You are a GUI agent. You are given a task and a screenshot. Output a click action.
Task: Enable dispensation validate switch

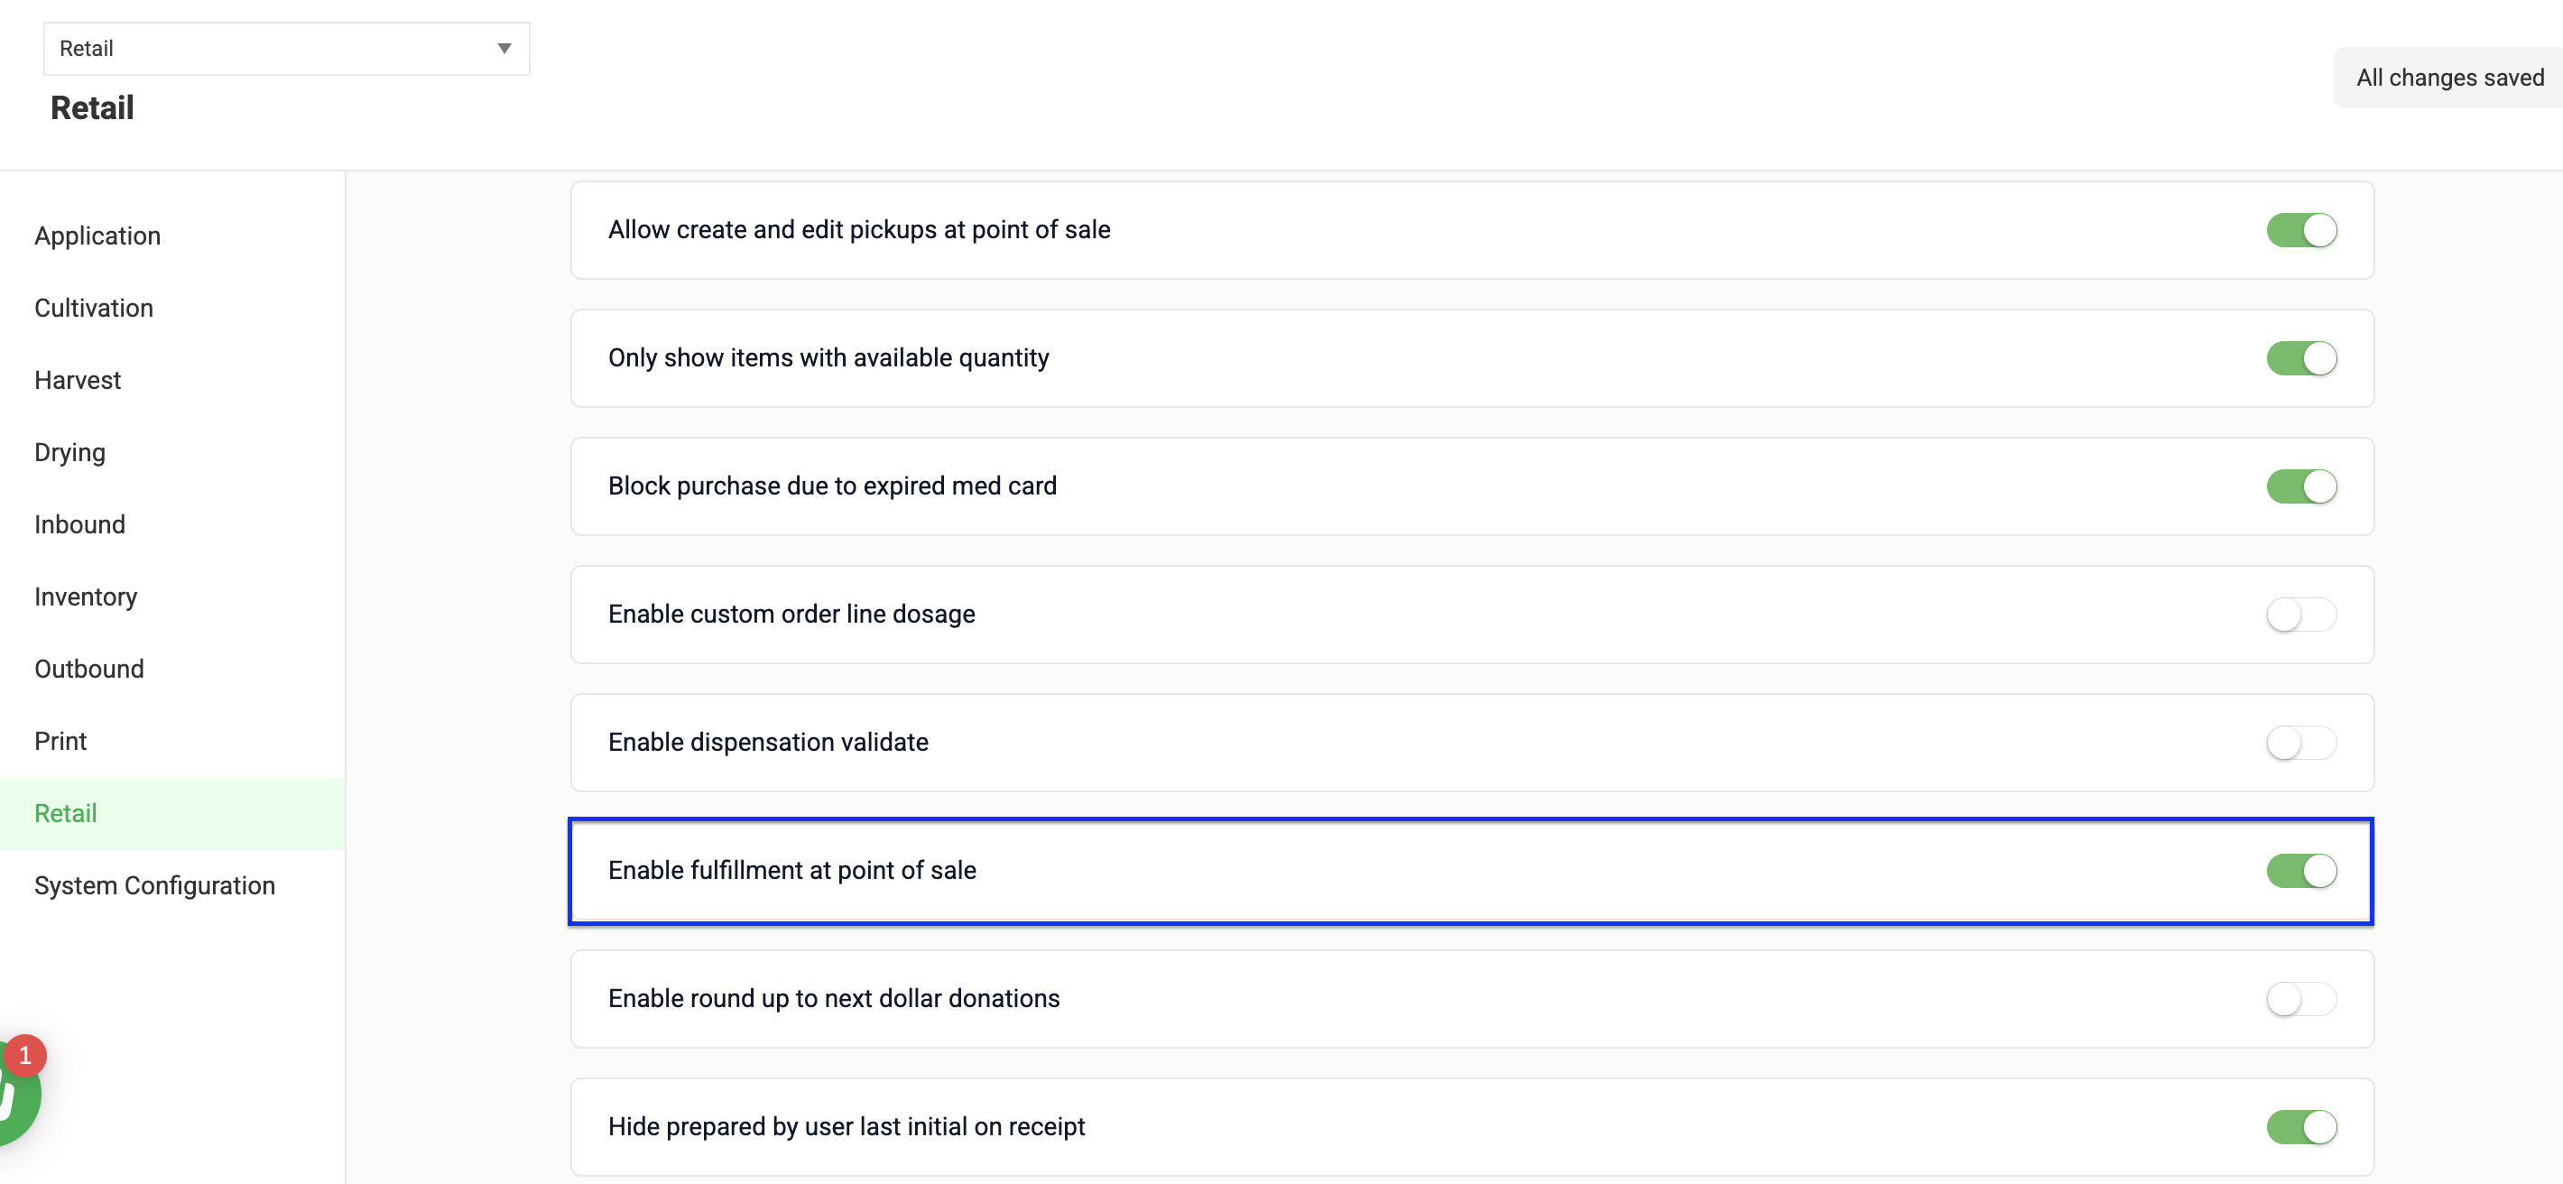pos(2301,742)
